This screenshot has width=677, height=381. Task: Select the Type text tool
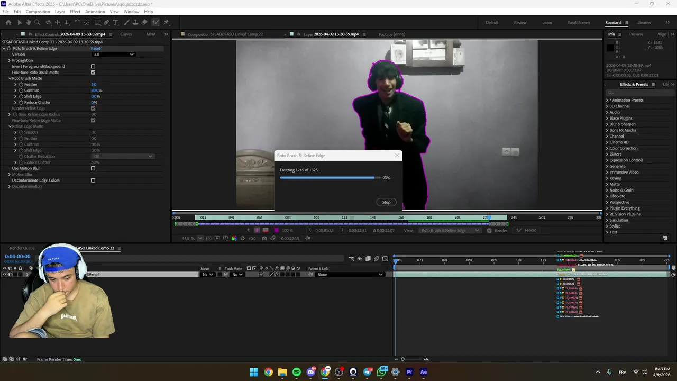click(x=115, y=22)
